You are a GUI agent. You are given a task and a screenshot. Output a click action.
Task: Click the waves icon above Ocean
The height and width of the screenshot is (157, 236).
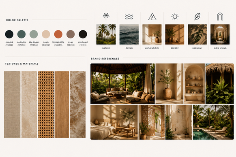tap(129, 17)
